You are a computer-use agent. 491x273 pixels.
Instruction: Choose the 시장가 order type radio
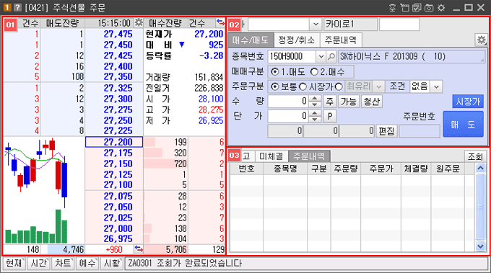tap(303, 86)
